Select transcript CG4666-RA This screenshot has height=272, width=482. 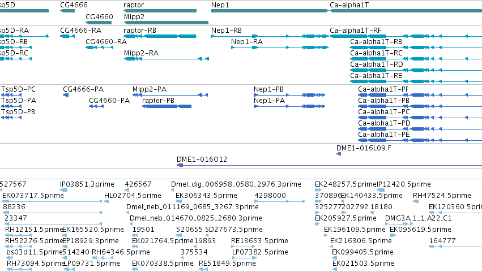(x=80, y=31)
